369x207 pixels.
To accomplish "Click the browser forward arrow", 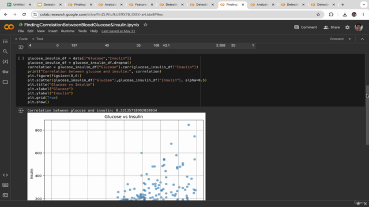I will pyautogui.click(x=14, y=14).
